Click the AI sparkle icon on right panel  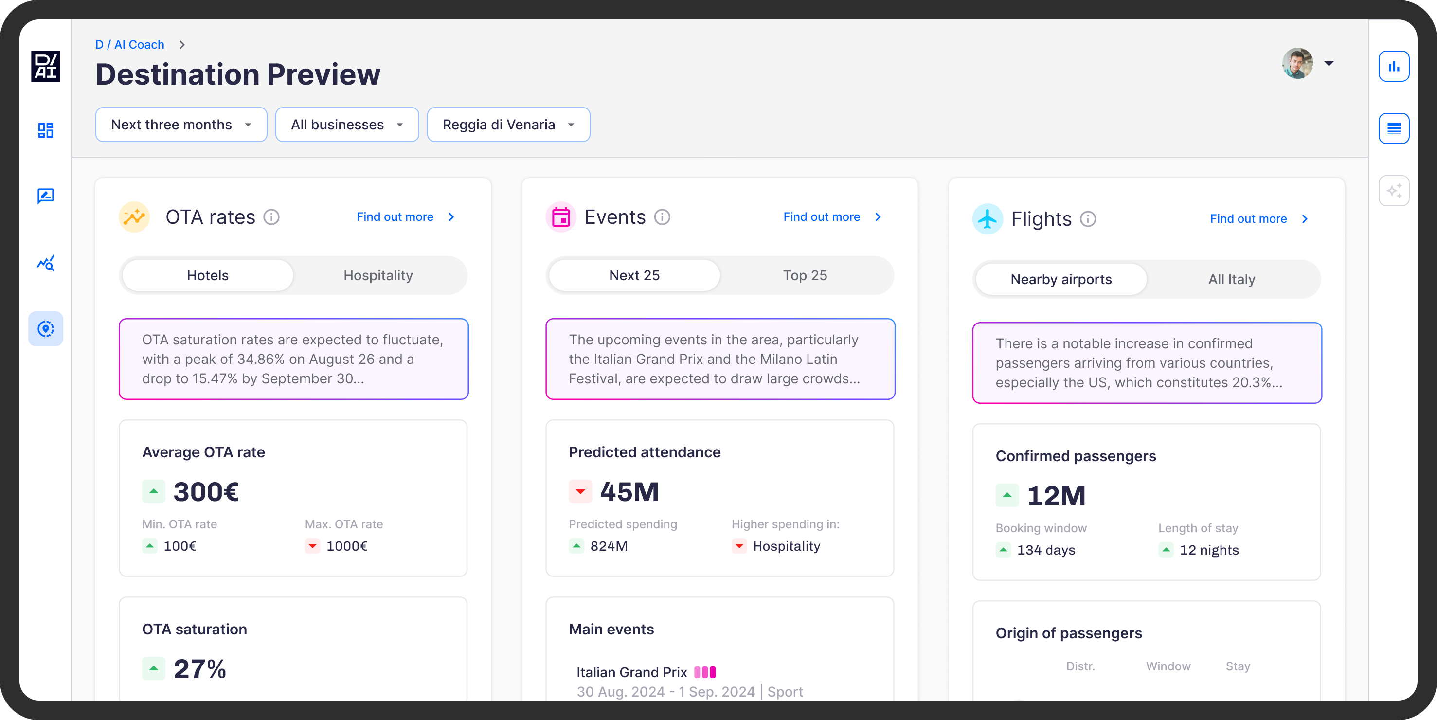(1394, 191)
